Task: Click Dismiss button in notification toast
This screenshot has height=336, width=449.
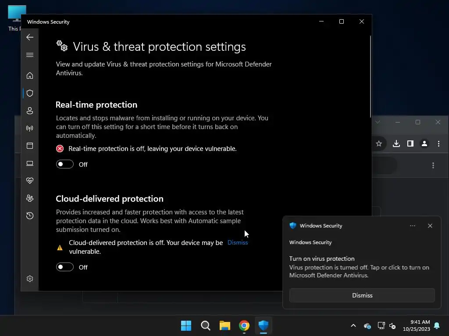Action: coord(362,295)
